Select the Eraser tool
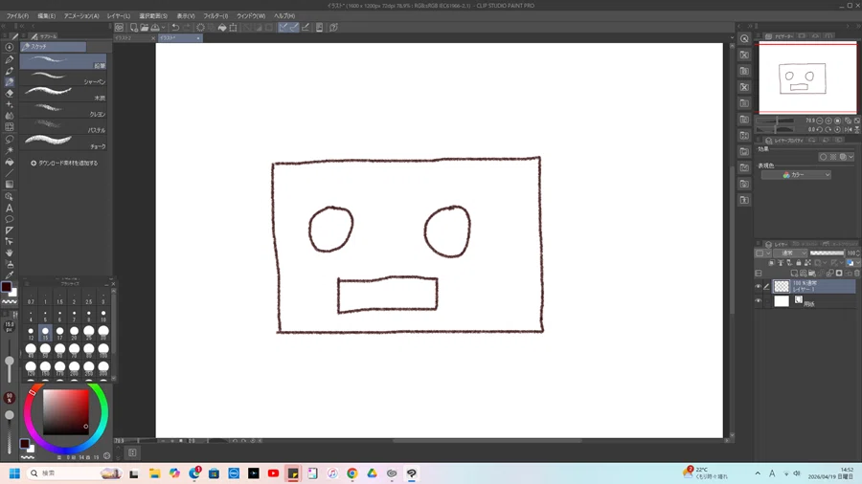 click(x=10, y=94)
